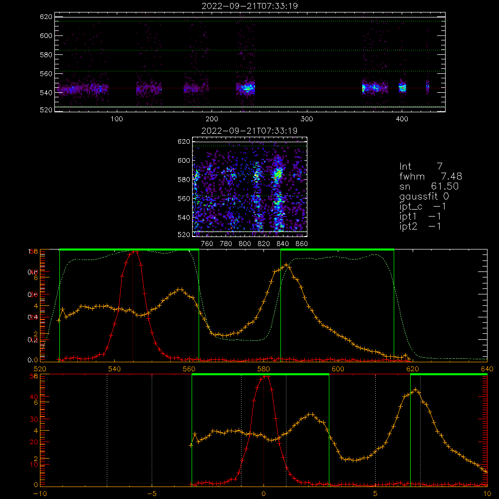Click x-axis label -5 on bottom plot
Screen dimensions: 499x499
[x=152, y=494]
